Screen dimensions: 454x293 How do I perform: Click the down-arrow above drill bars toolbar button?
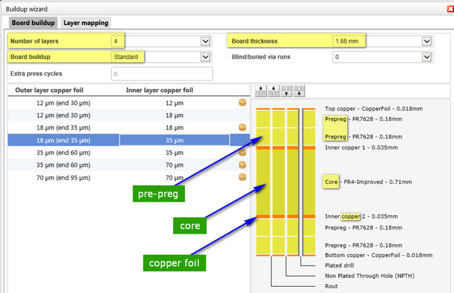click(x=274, y=91)
